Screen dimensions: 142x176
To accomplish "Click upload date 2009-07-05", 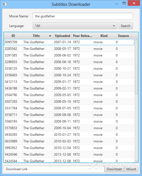I will [x=62, y=108].
